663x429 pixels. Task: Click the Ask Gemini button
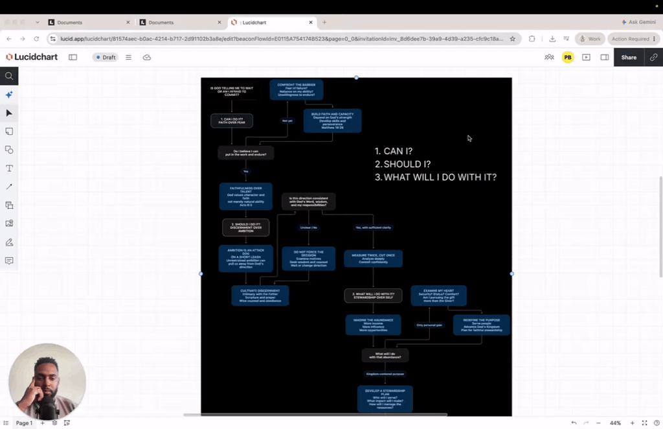coord(638,22)
